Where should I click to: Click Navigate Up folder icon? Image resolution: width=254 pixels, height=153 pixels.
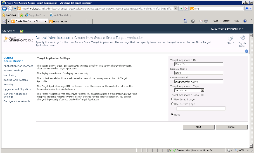[x=22, y=31]
